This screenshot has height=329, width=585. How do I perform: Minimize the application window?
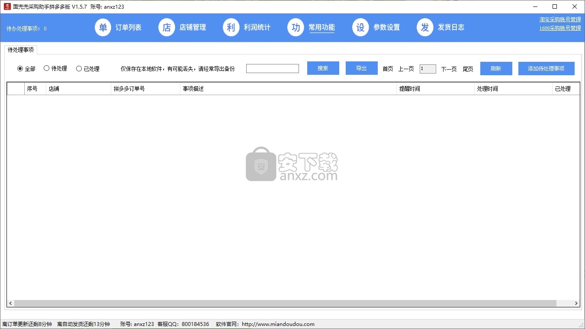coord(535,6)
